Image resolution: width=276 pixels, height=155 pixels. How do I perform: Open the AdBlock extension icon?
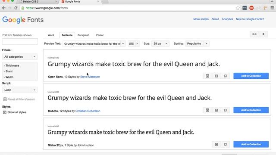(x=251, y=8)
